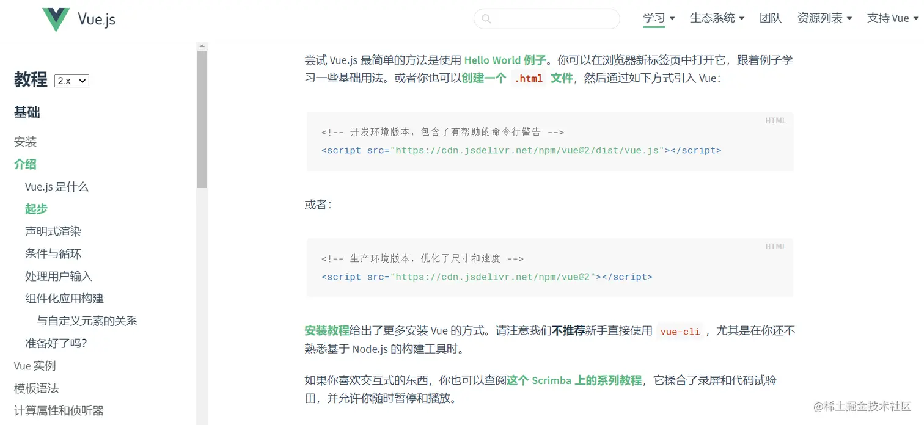
Task: Expand the 资源列表 menu
Action: click(x=824, y=18)
